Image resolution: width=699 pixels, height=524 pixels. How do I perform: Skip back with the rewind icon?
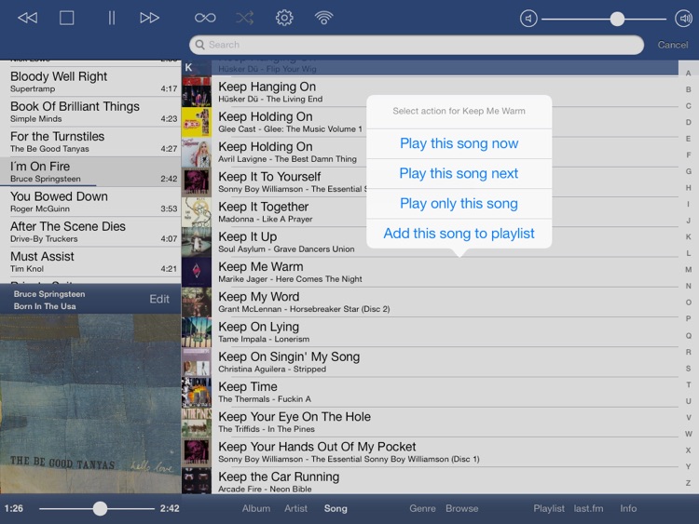(x=28, y=18)
